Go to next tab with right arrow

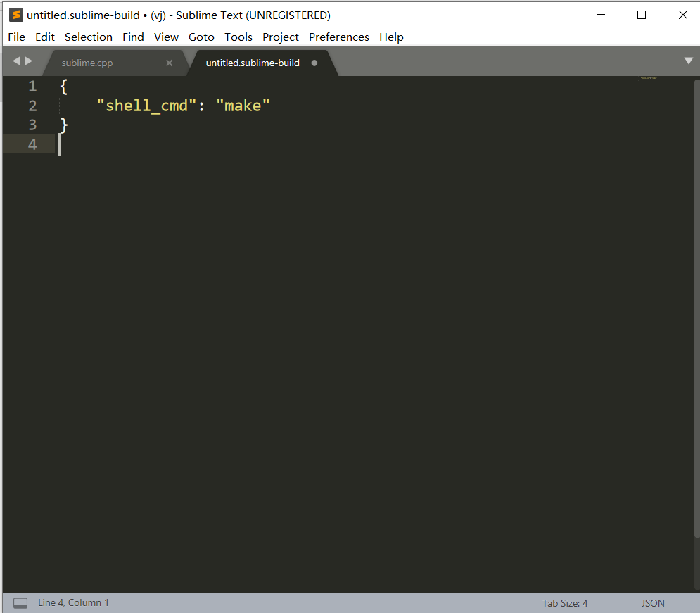[x=29, y=61]
